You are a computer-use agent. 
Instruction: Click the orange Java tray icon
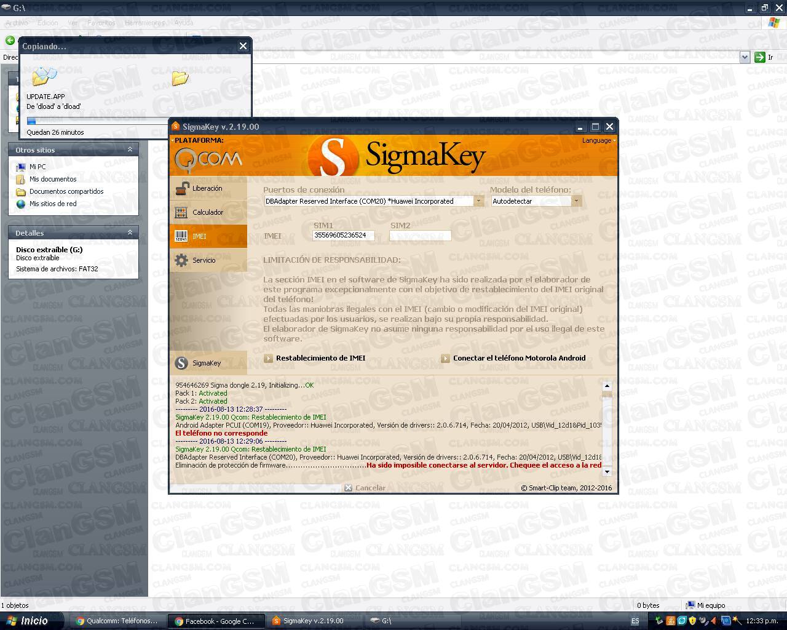(x=671, y=621)
